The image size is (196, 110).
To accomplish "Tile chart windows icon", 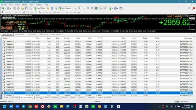I will coord(96,8).
